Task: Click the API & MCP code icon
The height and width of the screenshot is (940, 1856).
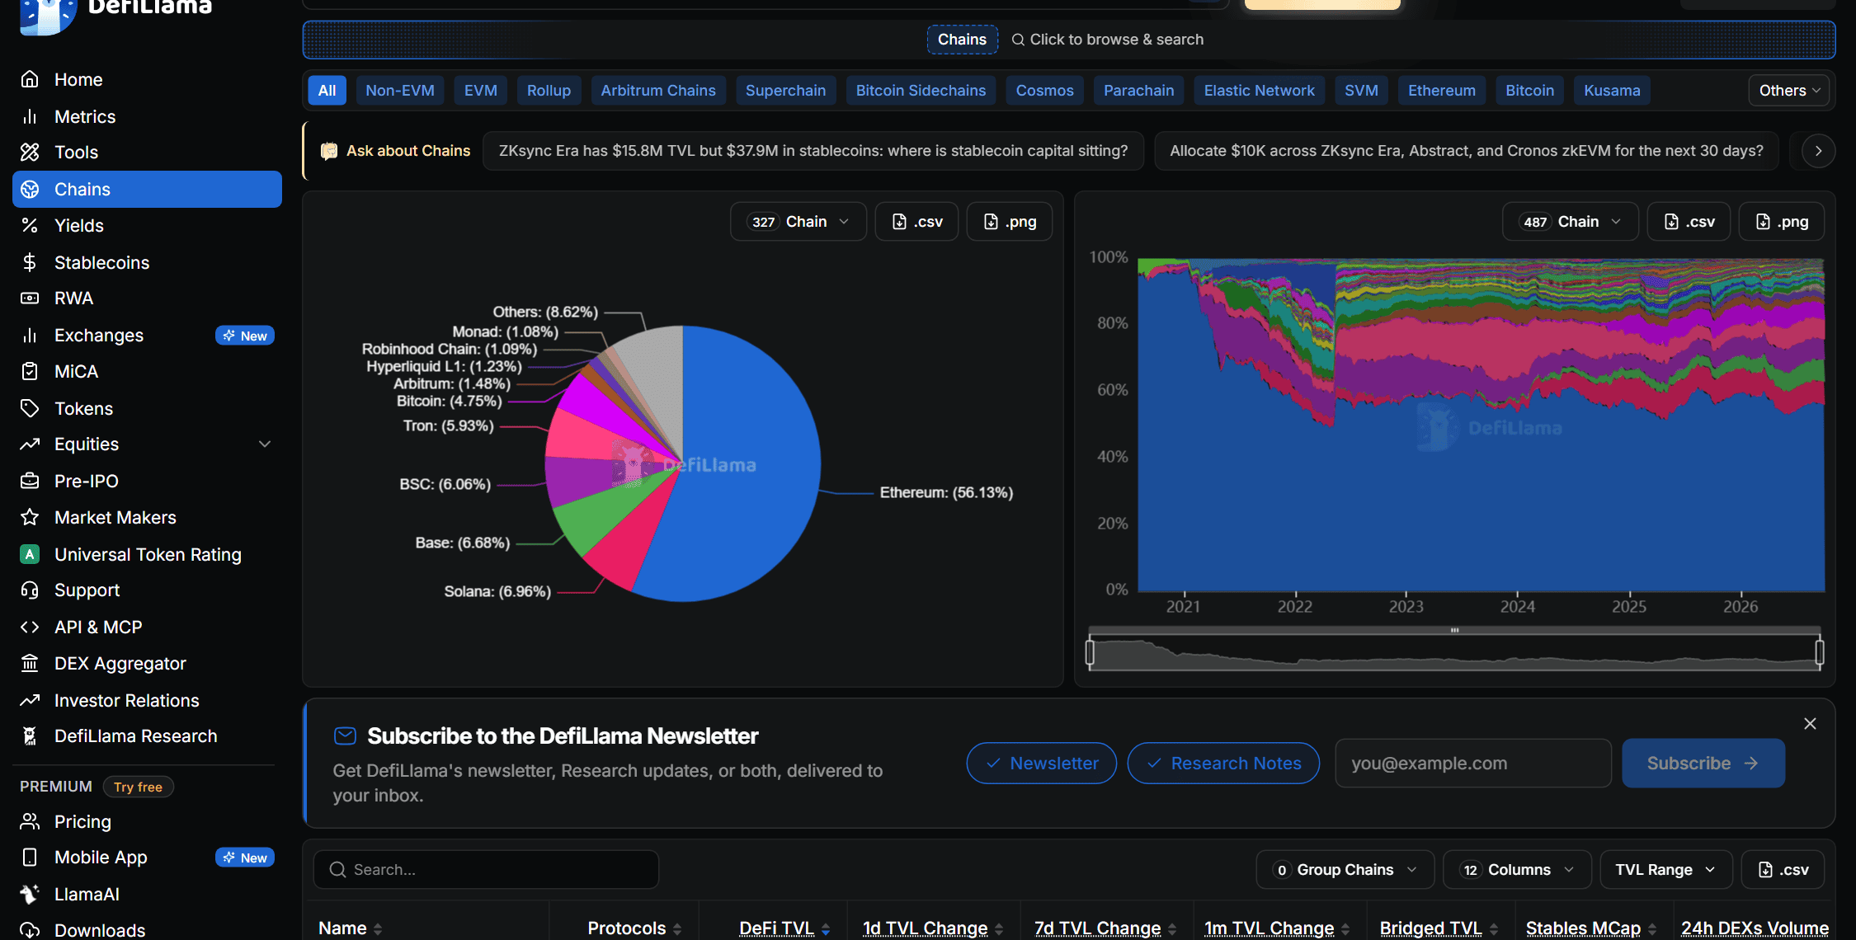Action: (30, 627)
